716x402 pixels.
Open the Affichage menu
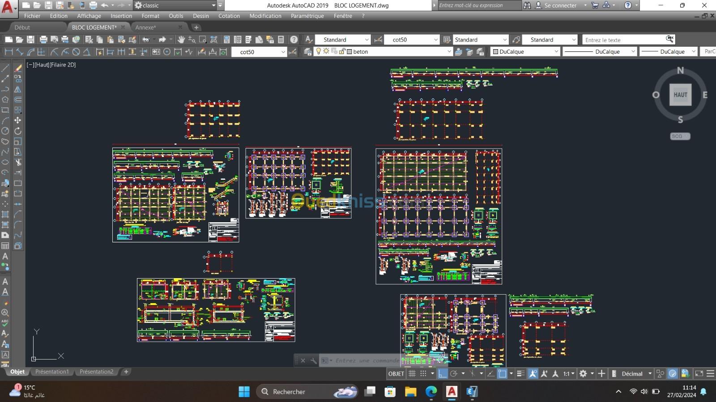[89, 16]
